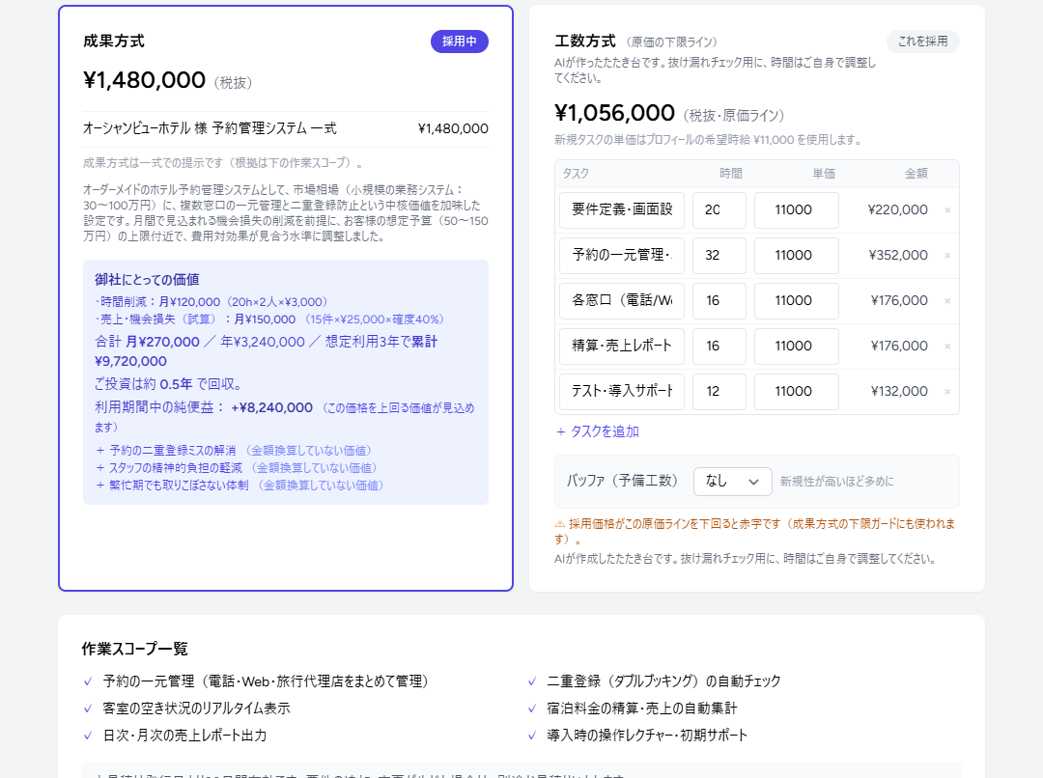Remove the 要件定義・画面設 task row
This screenshot has height=778, width=1043.
pyautogui.click(x=947, y=210)
